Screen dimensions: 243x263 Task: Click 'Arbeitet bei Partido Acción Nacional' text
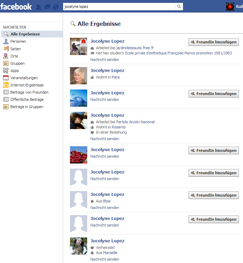pos(125,122)
